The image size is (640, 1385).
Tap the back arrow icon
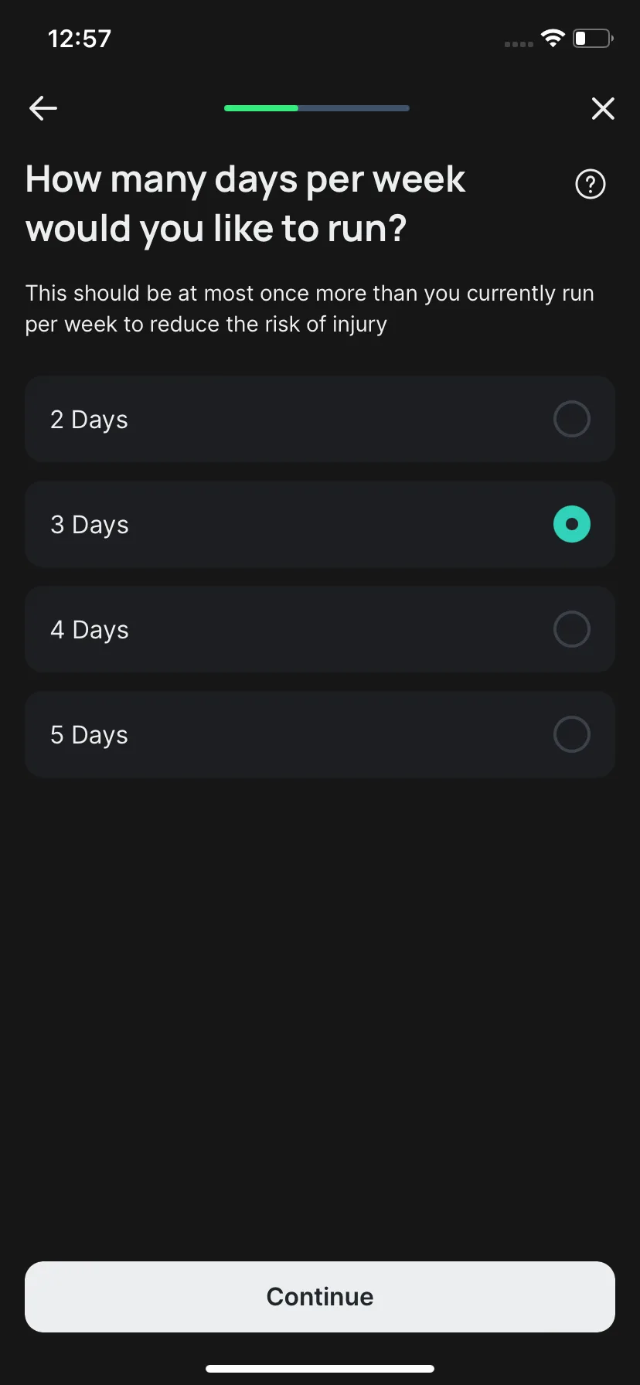43,108
